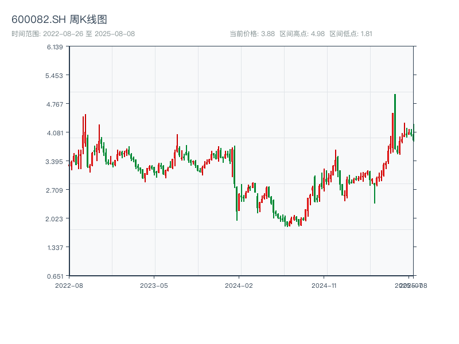Click the 区间高点 4.98 label
This screenshot has height=344, width=459.
pyautogui.click(x=302, y=34)
